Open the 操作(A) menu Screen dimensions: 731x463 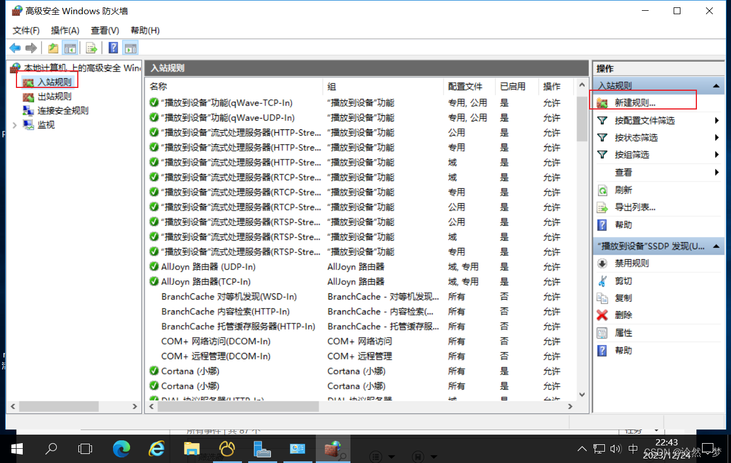pos(64,30)
